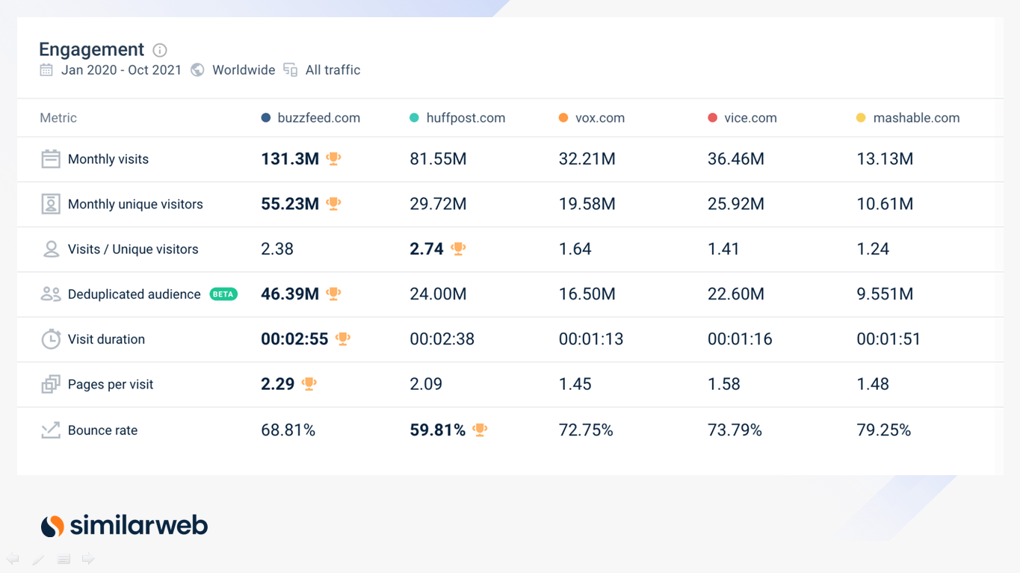The height and width of the screenshot is (573, 1020).
Task: Click the 32.21M monthly visits value
Action: click(x=587, y=159)
